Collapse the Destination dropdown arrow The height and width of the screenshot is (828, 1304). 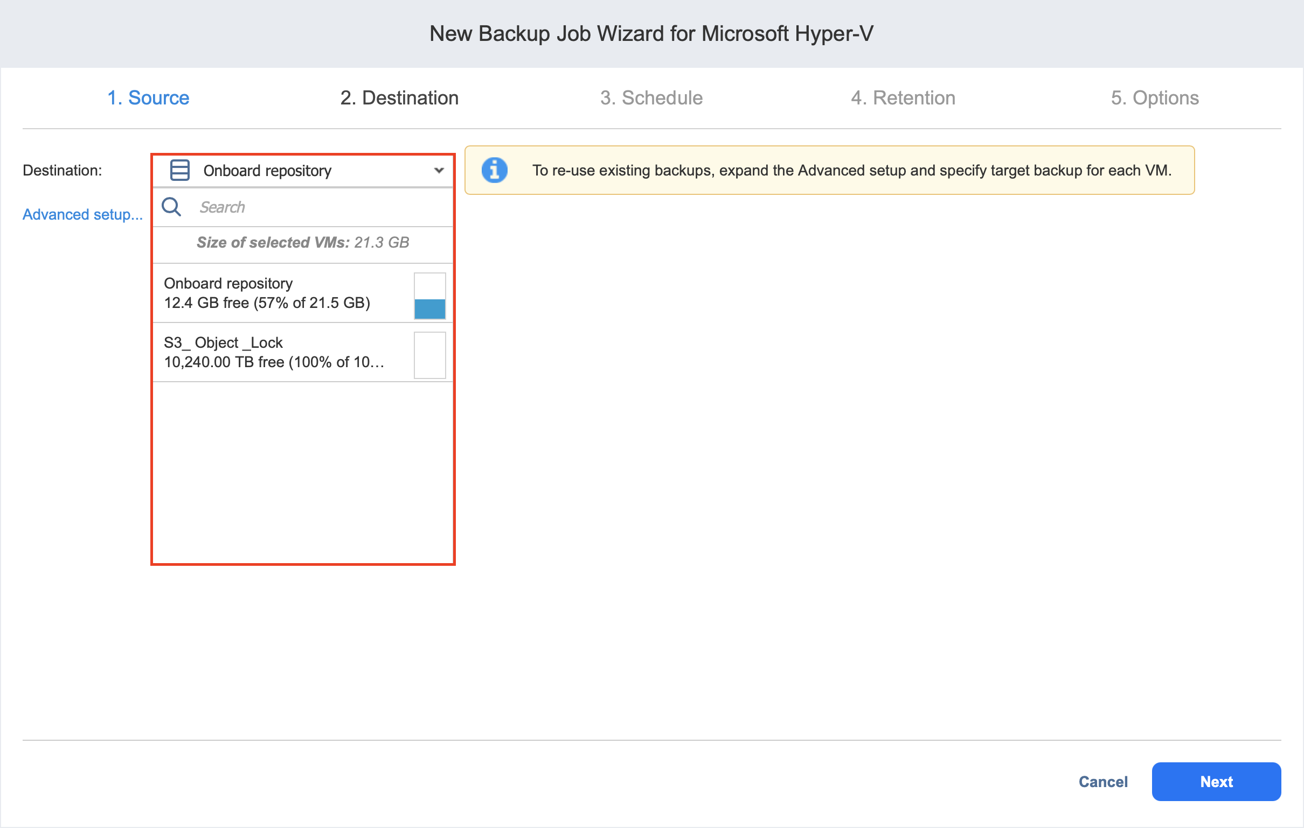(439, 171)
